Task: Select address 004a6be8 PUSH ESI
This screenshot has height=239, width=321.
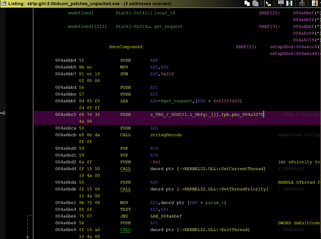Action: [x=66, y=223]
